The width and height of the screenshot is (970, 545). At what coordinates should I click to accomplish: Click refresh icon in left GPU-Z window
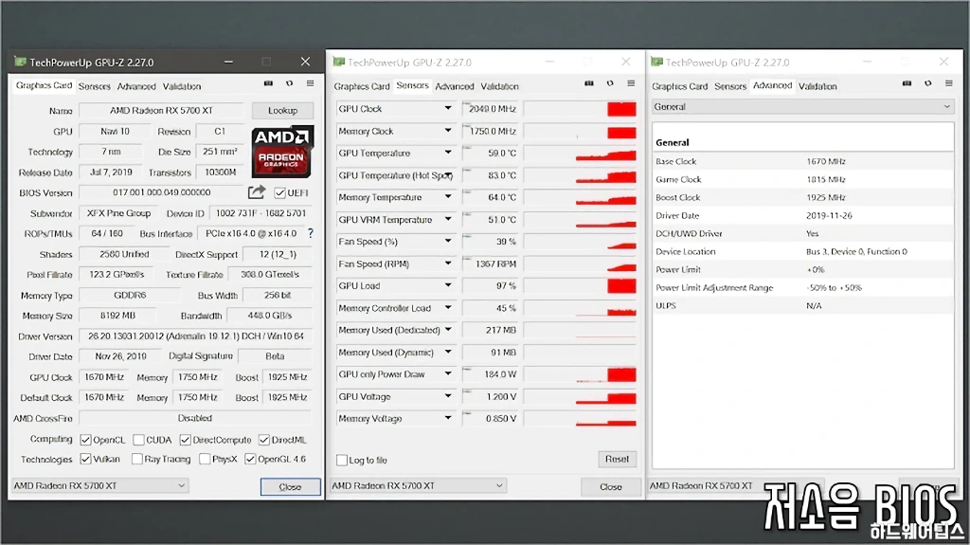pyautogui.click(x=289, y=83)
